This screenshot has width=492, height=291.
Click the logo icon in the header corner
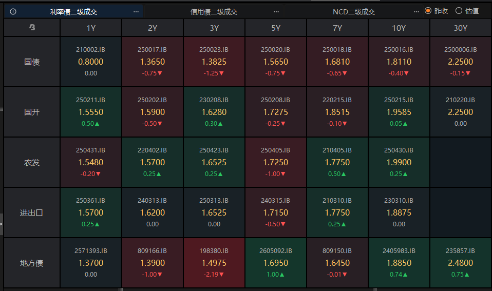tap(32, 28)
